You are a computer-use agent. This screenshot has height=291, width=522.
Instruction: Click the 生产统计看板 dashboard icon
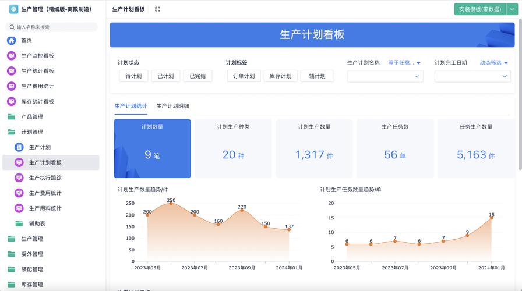[x=12, y=71]
